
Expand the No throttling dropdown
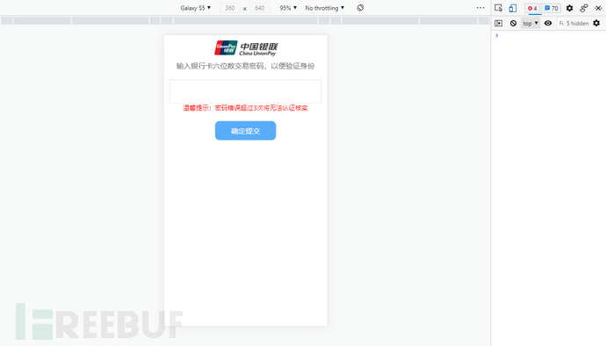coord(325,8)
